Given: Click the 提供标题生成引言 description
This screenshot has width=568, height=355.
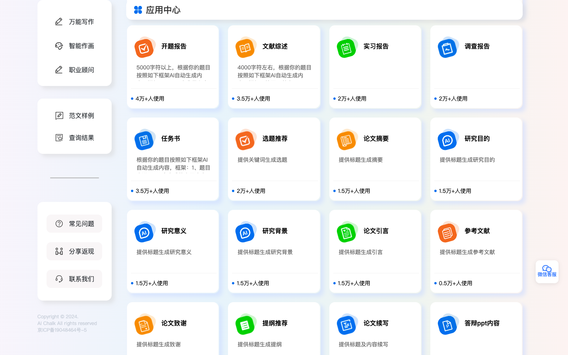Looking at the screenshot, I should [x=361, y=252].
